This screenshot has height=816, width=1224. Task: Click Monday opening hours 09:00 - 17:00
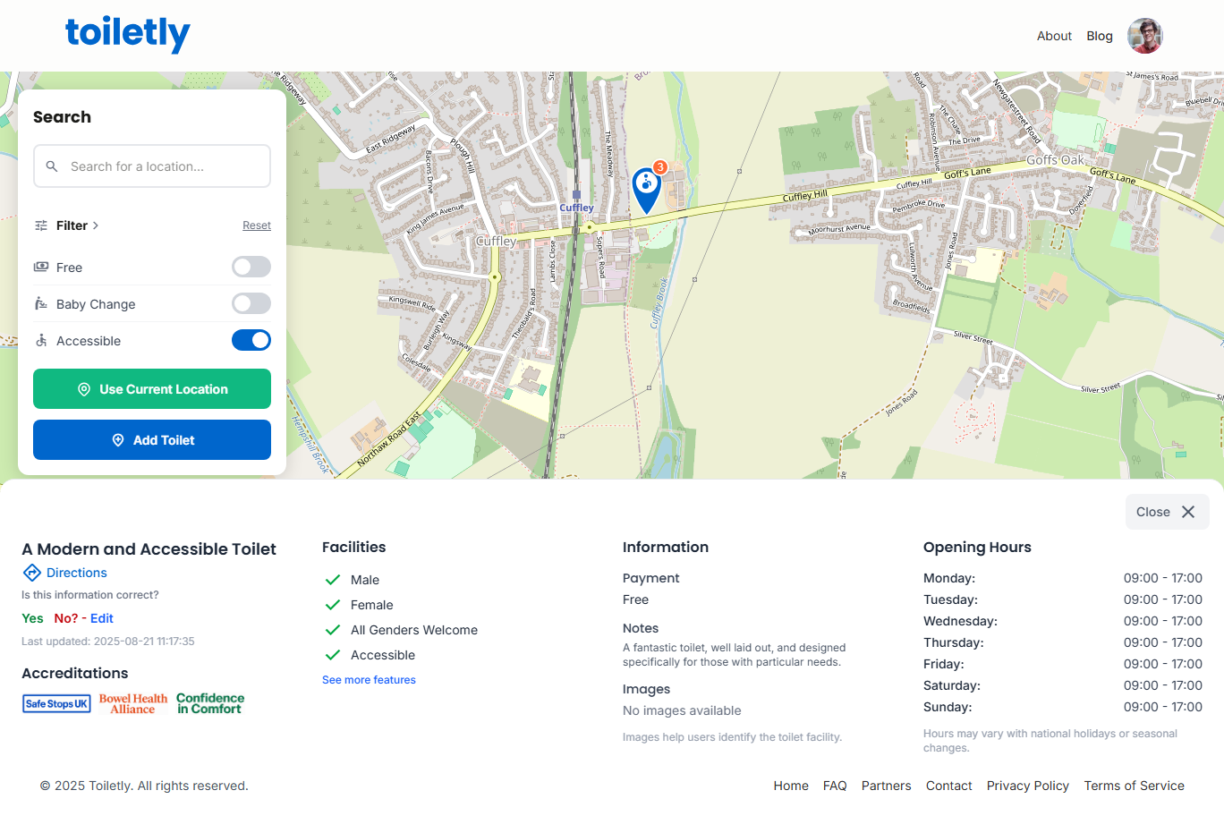click(1163, 578)
